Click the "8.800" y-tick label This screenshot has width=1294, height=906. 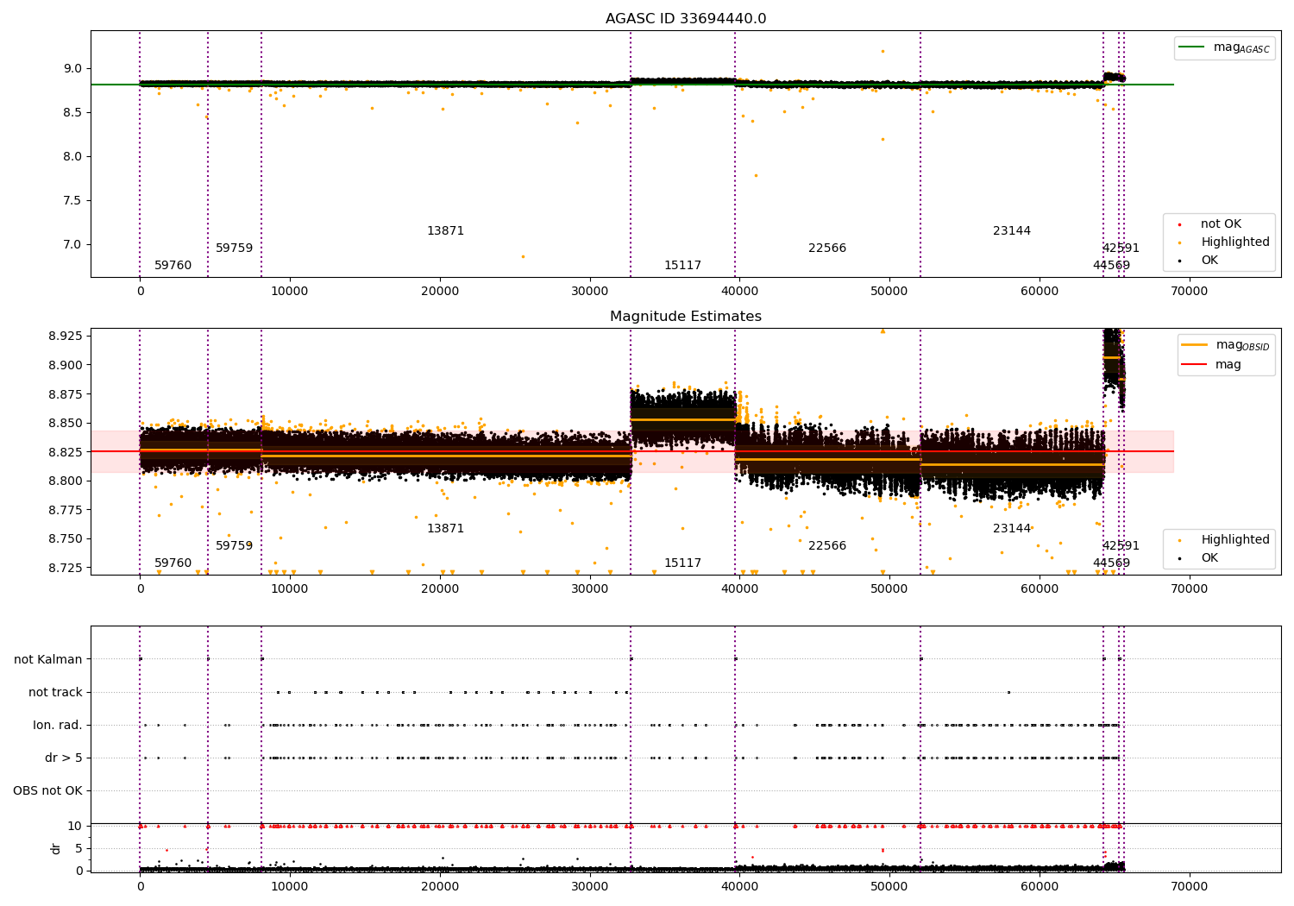[65, 481]
